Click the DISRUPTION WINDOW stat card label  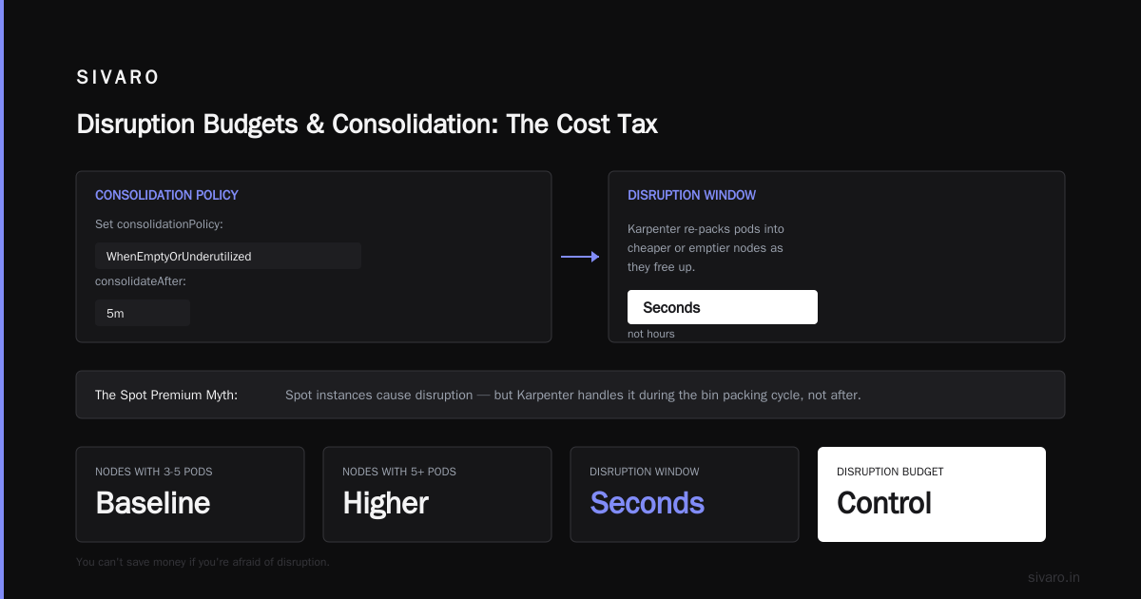tap(644, 472)
